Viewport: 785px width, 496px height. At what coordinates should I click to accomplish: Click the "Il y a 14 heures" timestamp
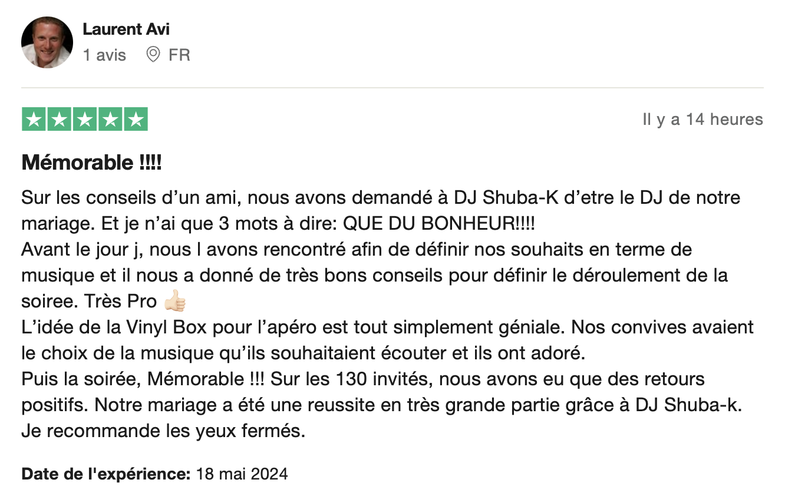702,120
